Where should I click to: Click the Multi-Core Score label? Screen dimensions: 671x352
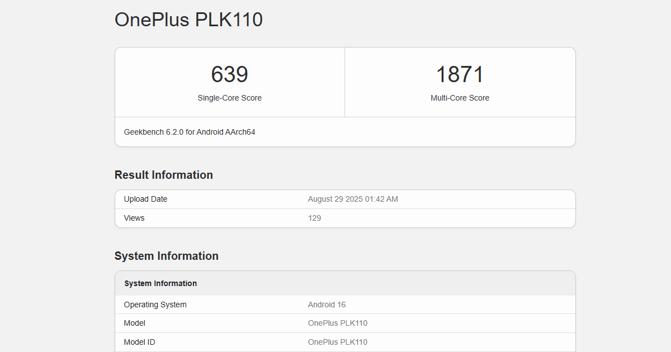[x=460, y=98]
